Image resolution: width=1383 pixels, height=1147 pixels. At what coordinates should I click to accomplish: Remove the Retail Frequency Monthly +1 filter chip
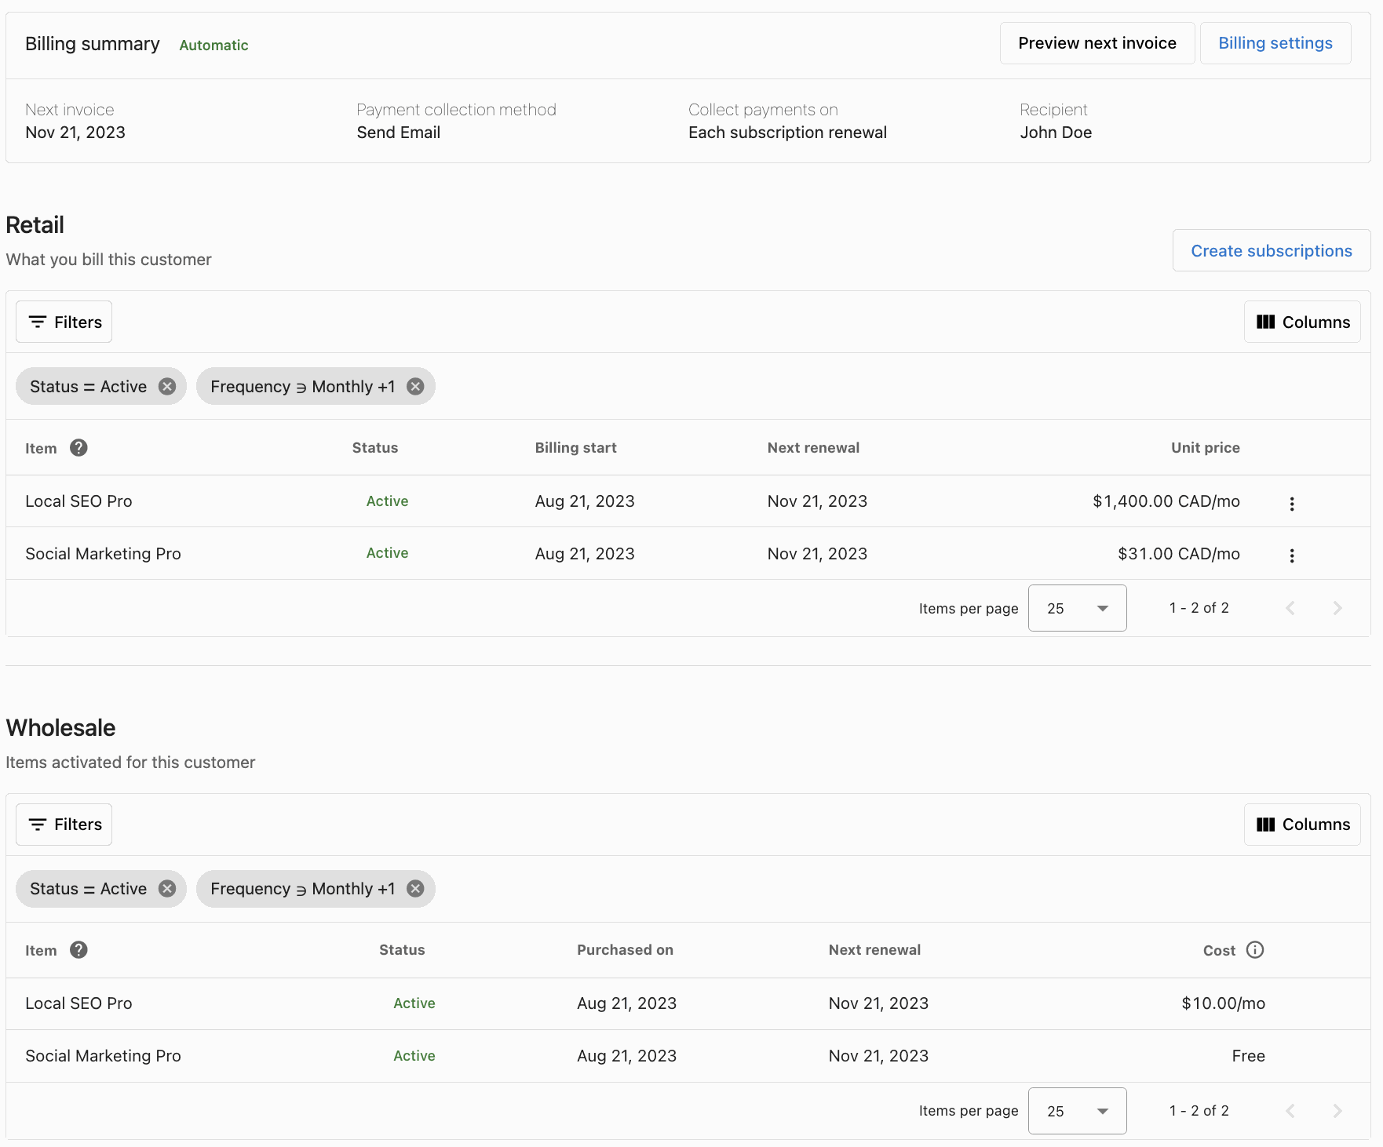pos(415,387)
